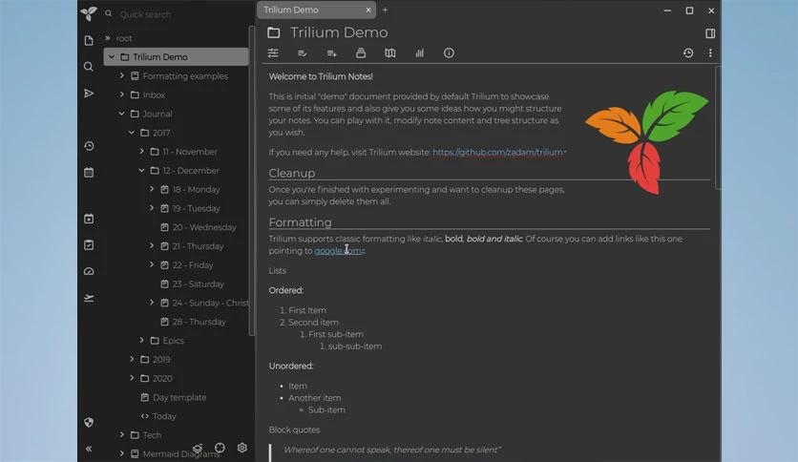Follow the google.com link

(x=338, y=251)
